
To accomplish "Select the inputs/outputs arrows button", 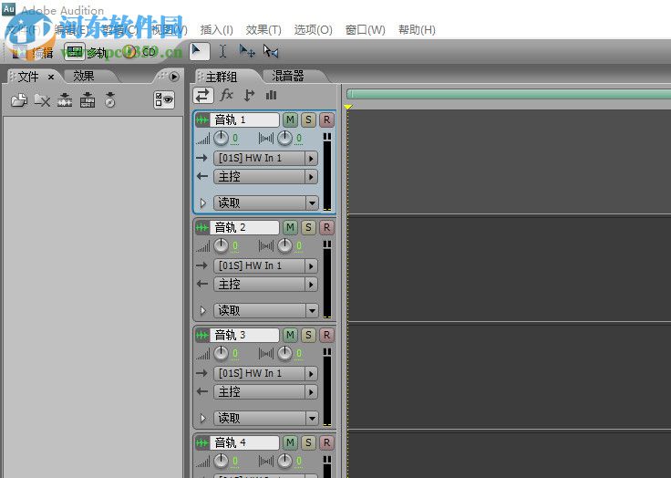I will tap(202, 95).
